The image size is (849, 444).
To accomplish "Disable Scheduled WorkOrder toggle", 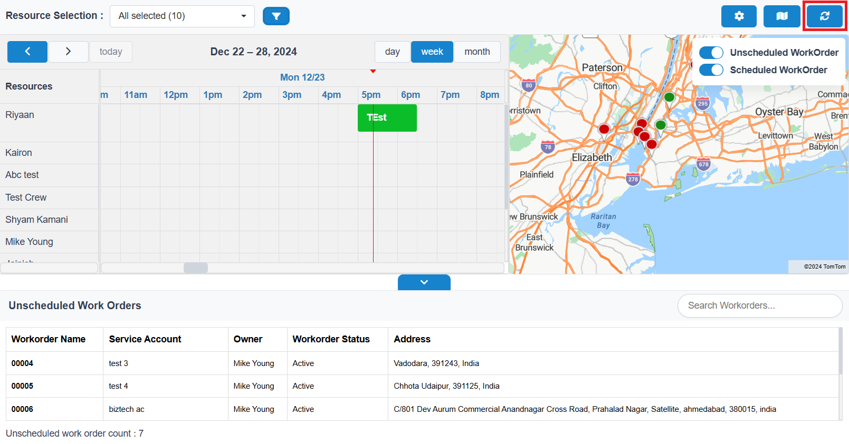I will tap(711, 70).
